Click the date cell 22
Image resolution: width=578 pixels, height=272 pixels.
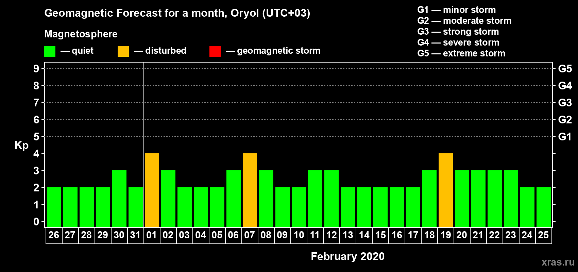pyautogui.click(x=495, y=235)
